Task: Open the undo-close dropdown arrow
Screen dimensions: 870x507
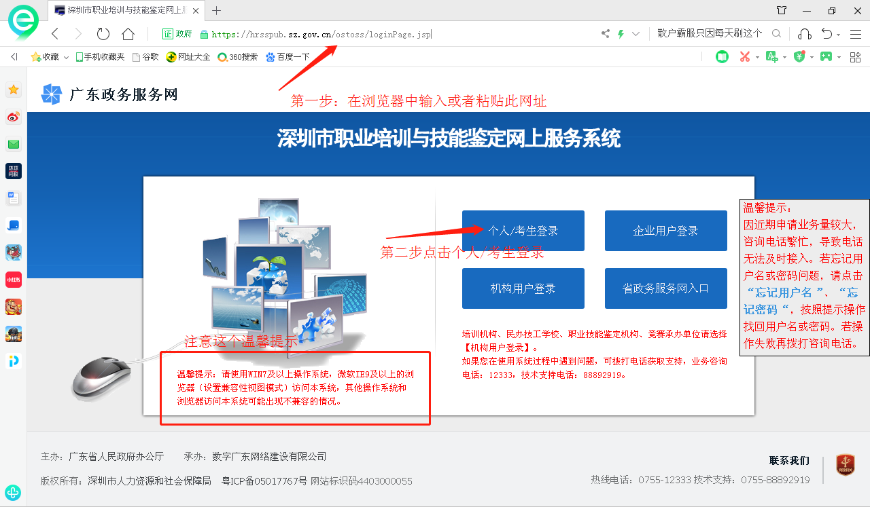Action: coord(838,35)
